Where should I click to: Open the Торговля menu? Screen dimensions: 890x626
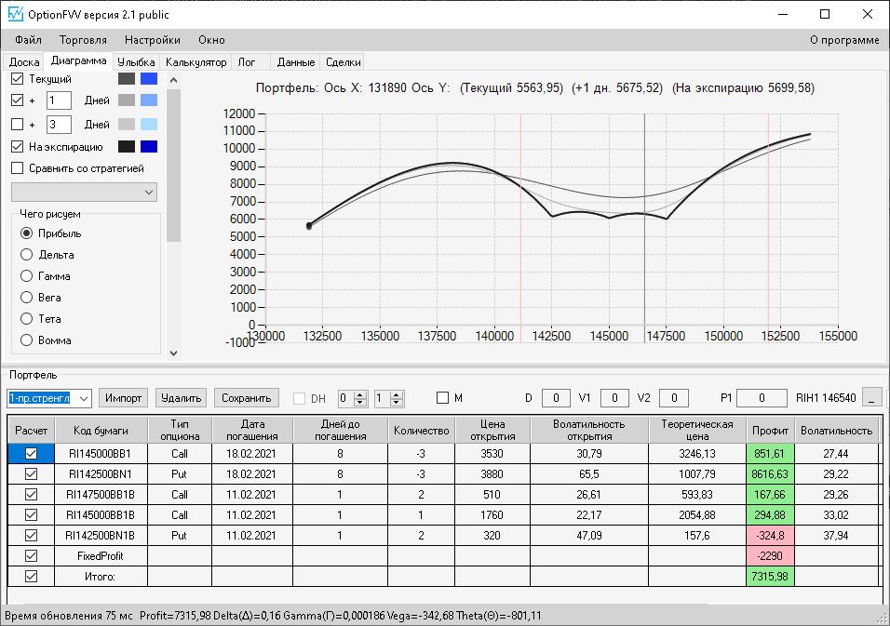83,40
